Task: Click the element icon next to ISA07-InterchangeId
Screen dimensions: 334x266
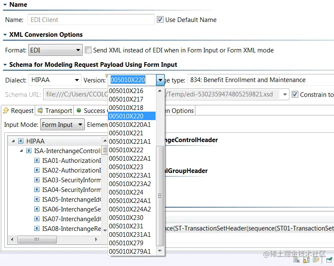Action: 37,219
